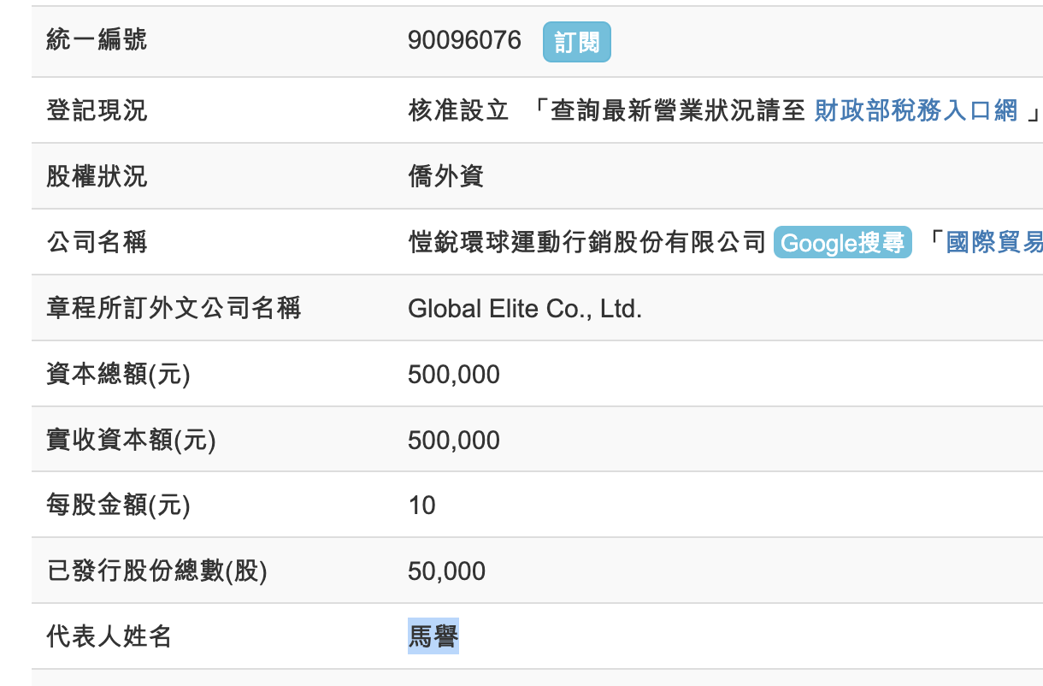The height and width of the screenshot is (686, 1043).
Task: Click the 訂閱 subscribe button
Action: click(x=576, y=42)
